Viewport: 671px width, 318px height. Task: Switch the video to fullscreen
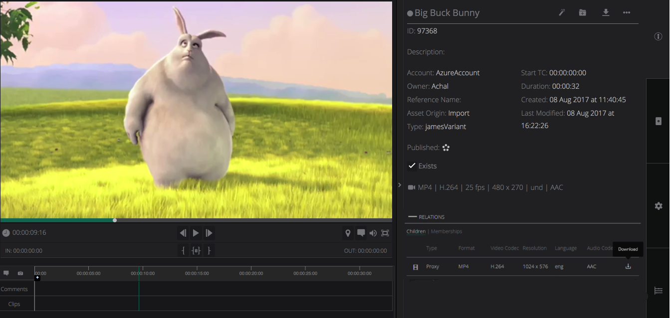tap(385, 233)
